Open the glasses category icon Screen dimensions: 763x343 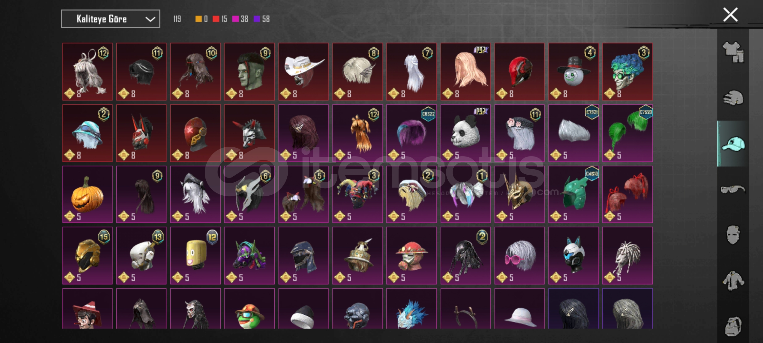tap(733, 190)
